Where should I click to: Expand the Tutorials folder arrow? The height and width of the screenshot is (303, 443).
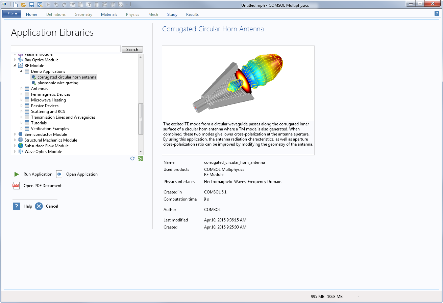(21, 123)
